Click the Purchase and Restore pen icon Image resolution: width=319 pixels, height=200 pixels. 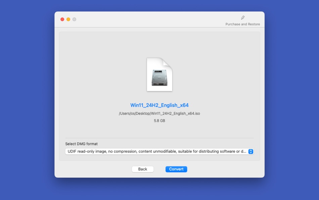pos(243,18)
